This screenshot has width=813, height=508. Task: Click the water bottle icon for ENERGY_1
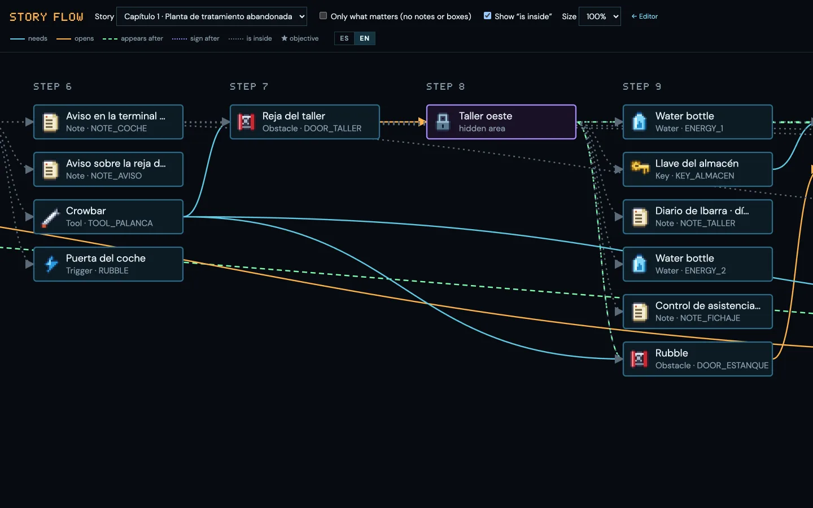639,122
